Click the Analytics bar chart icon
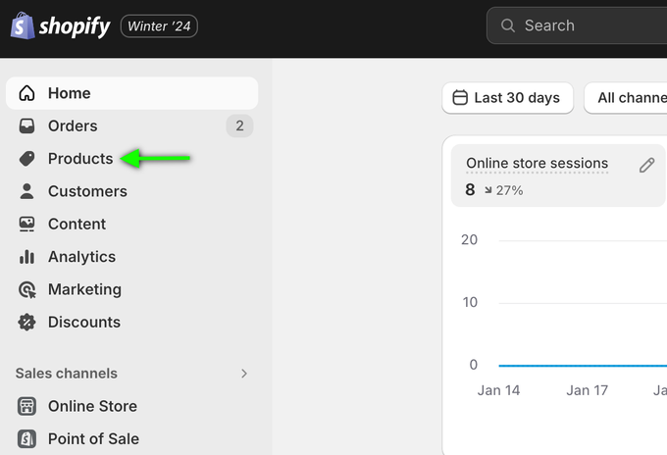The width and height of the screenshot is (667, 455). [26, 257]
